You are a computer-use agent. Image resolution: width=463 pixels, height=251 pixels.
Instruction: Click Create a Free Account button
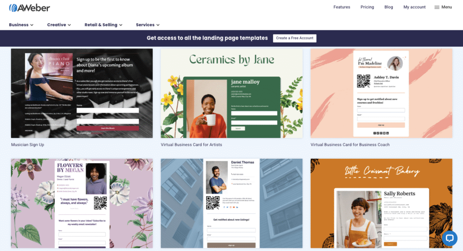294,38
